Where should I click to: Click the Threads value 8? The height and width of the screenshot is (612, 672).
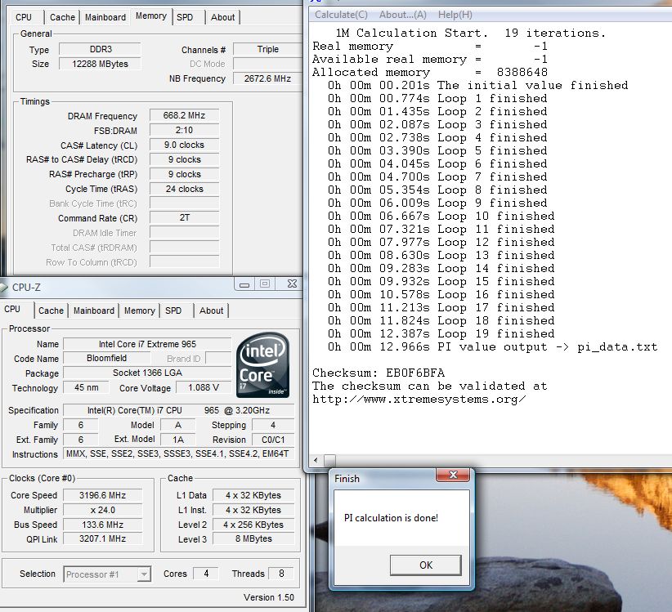(281, 574)
